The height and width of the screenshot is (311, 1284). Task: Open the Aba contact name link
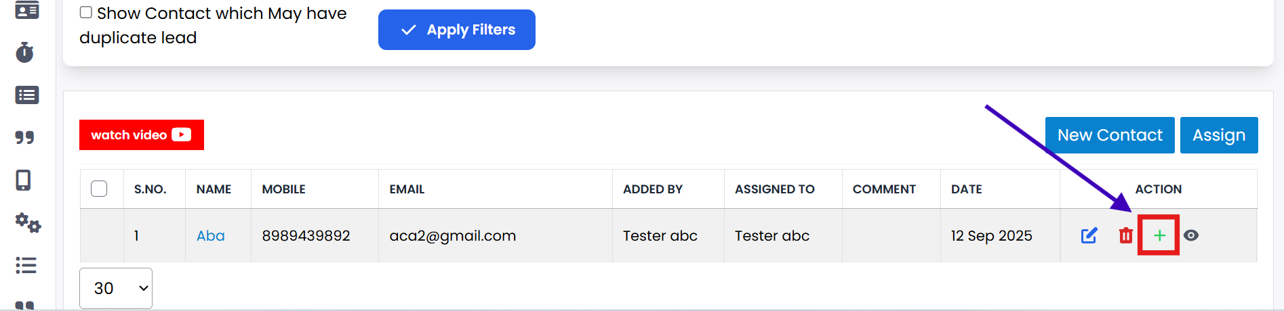210,235
